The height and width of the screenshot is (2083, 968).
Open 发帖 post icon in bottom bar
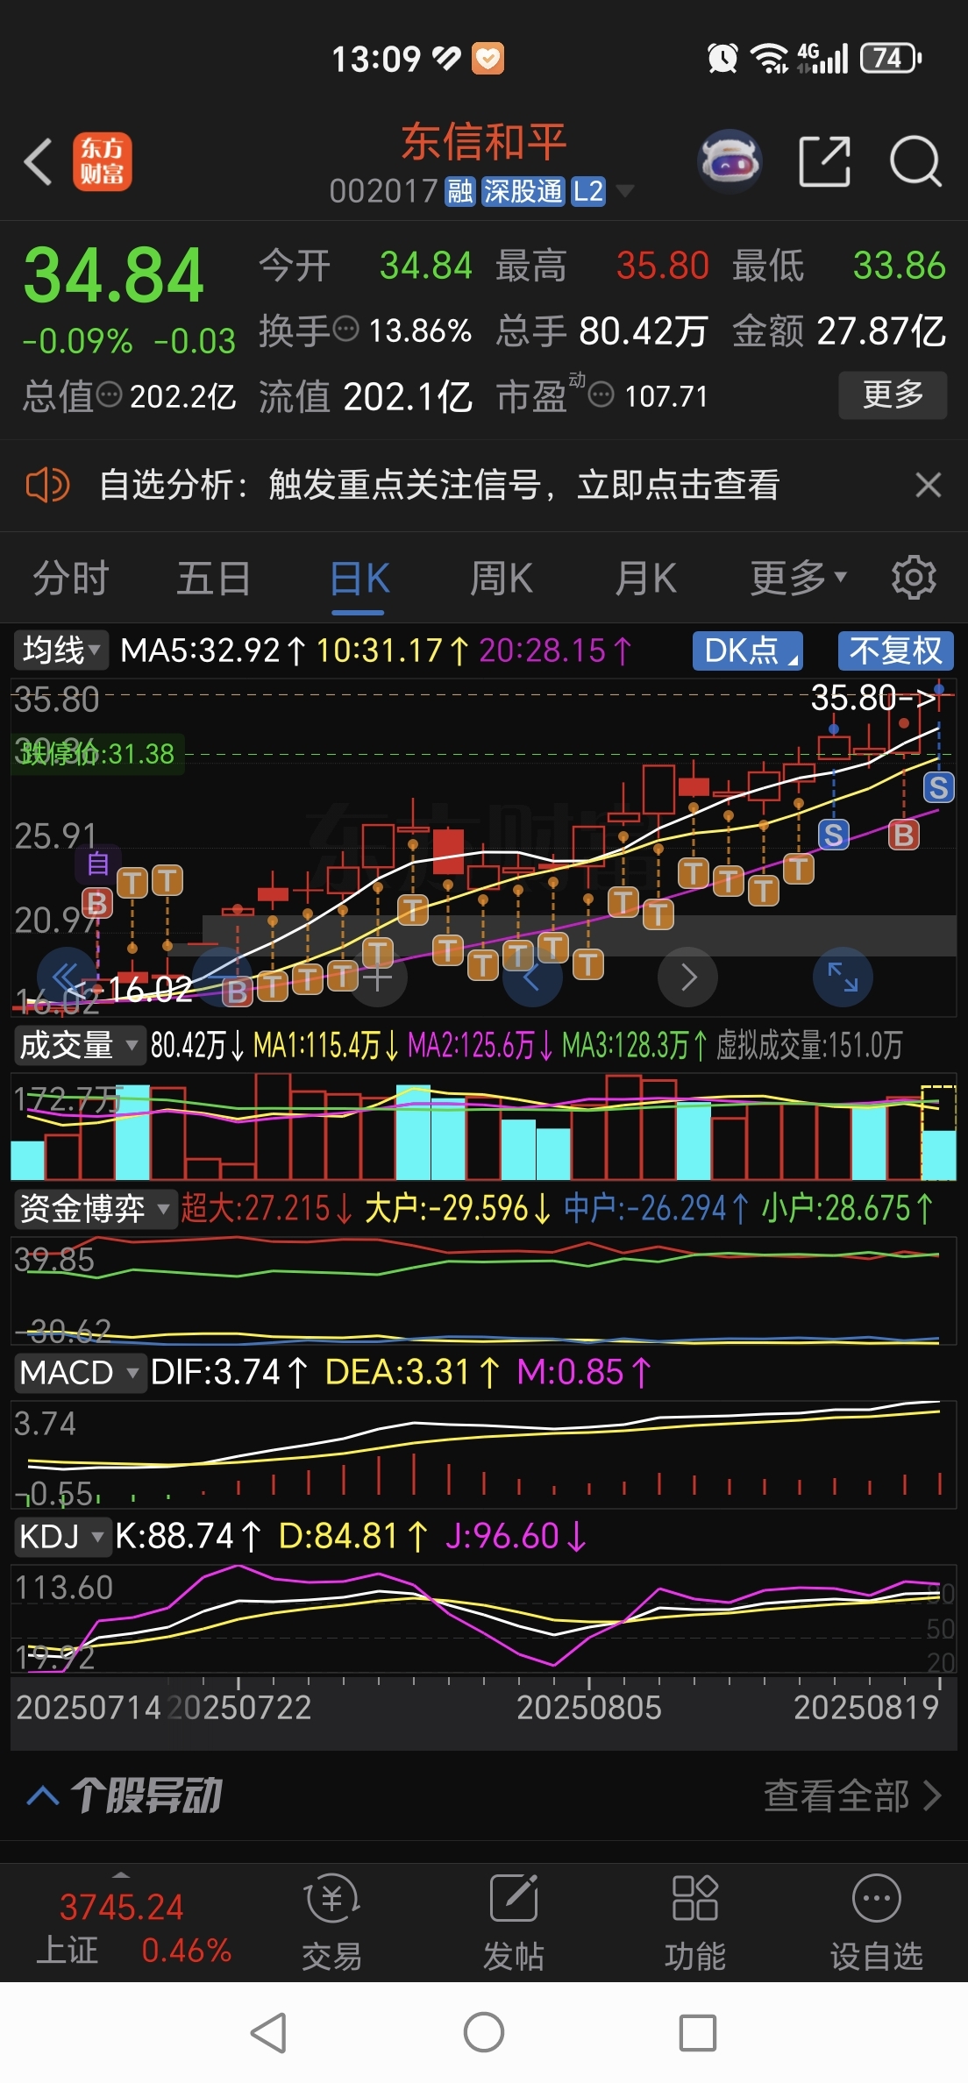click(x=514, y=1923)
